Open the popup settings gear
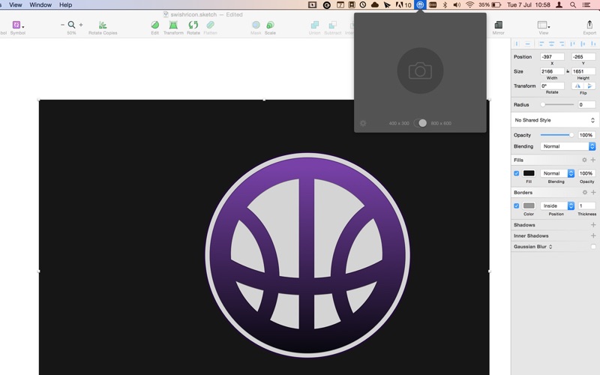Image resolution: width=600 pixels, height=375 pixels. [x=363, y=123]
